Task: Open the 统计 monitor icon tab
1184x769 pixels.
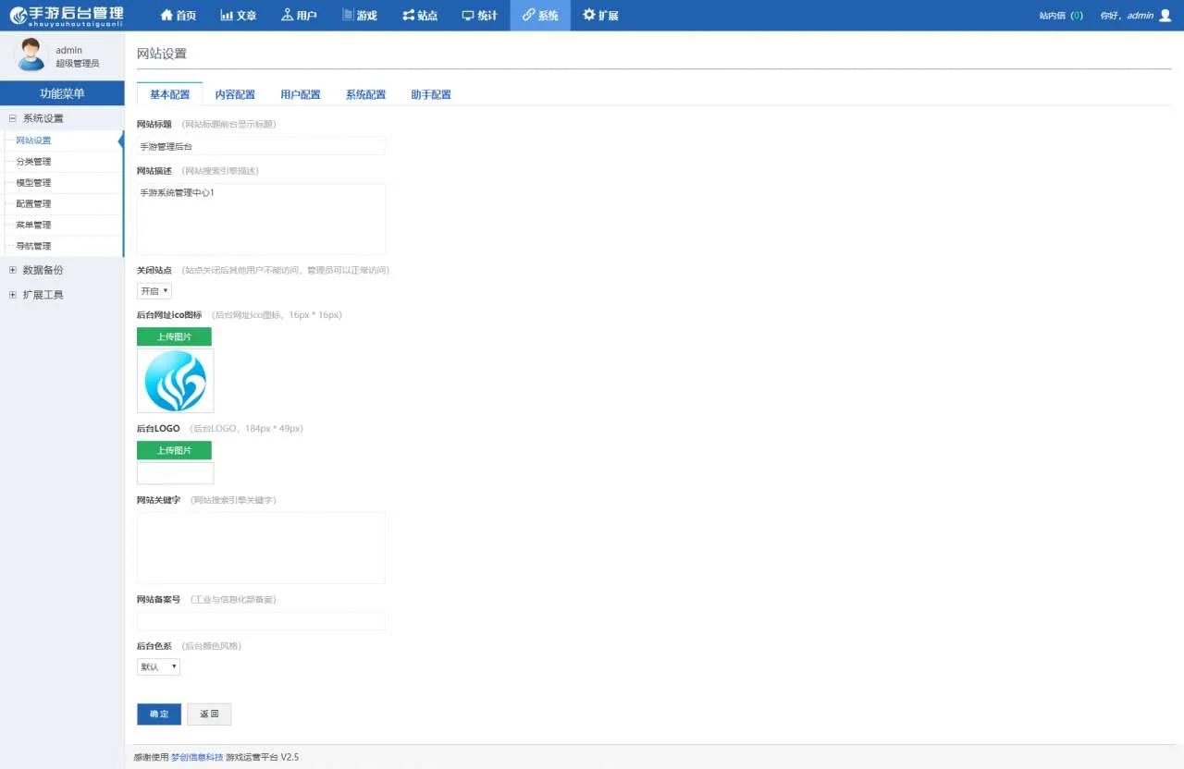Action: tap(468, 16)
